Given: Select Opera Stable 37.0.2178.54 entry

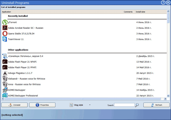Looking at the screenshot, I should (x=21, y=34).
